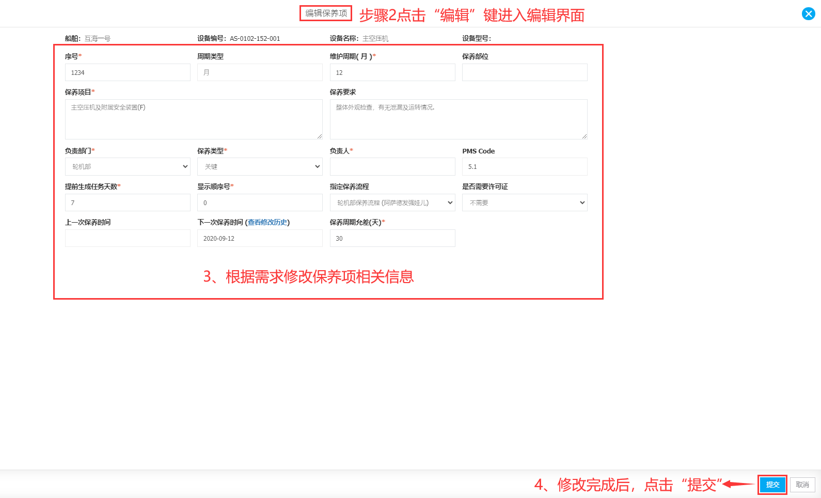Click the device name text 主空压机
The image size is (821, 498).
point(375,38)
